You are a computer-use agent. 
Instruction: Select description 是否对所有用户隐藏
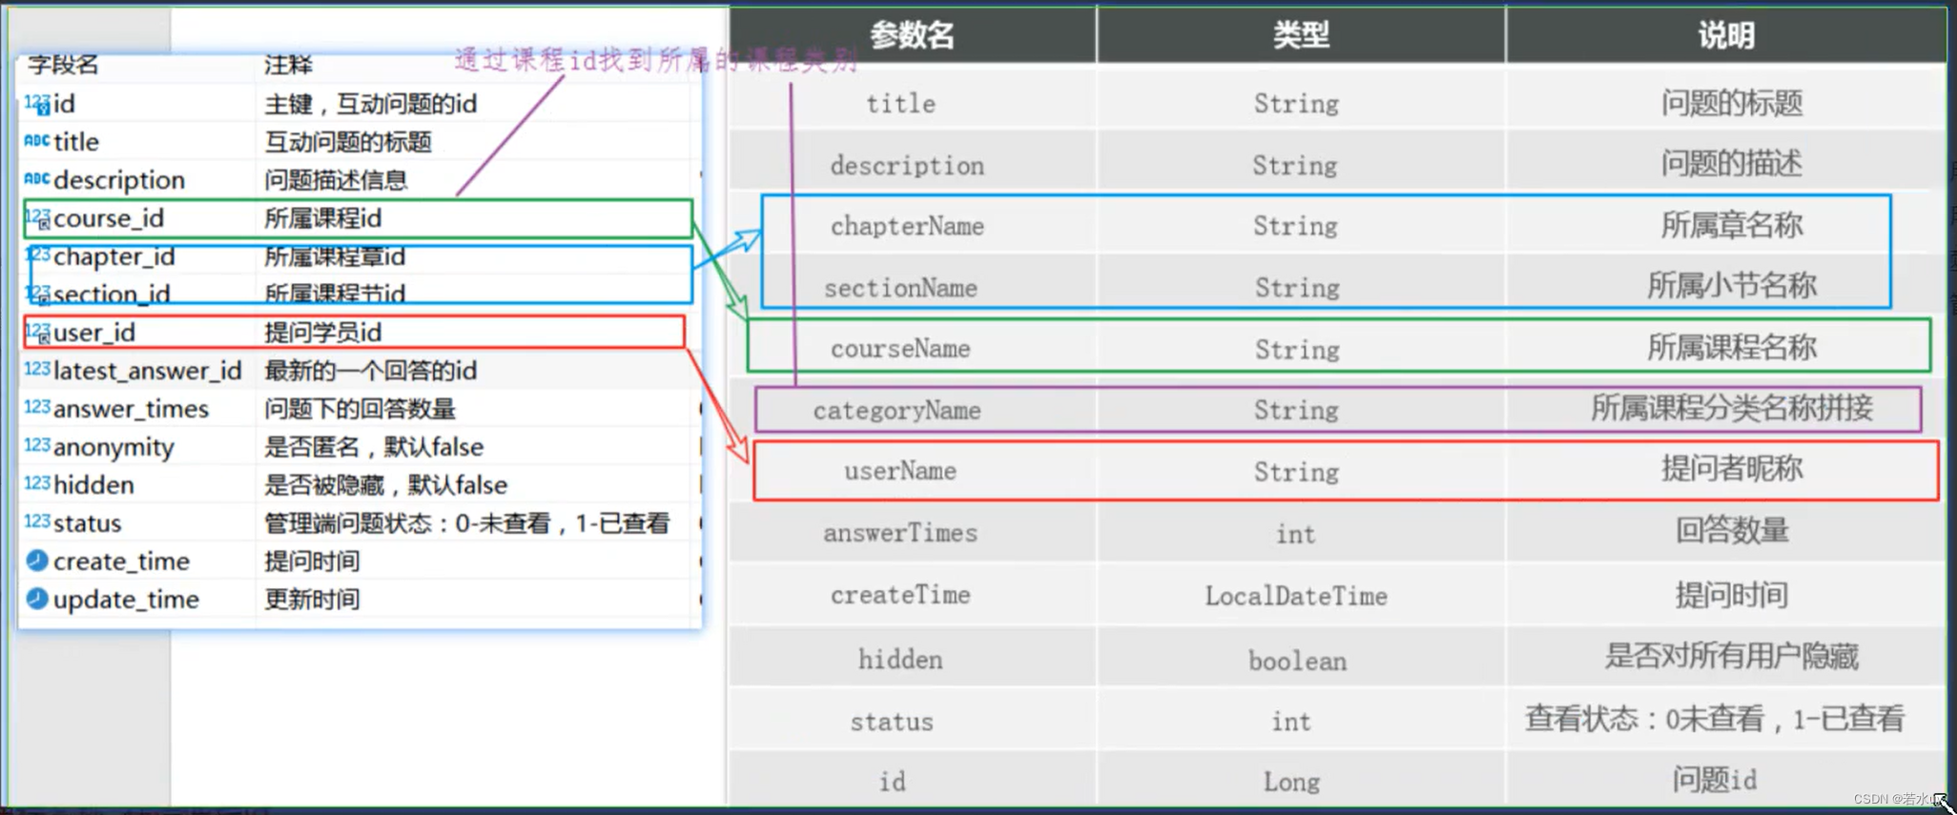1732,656
